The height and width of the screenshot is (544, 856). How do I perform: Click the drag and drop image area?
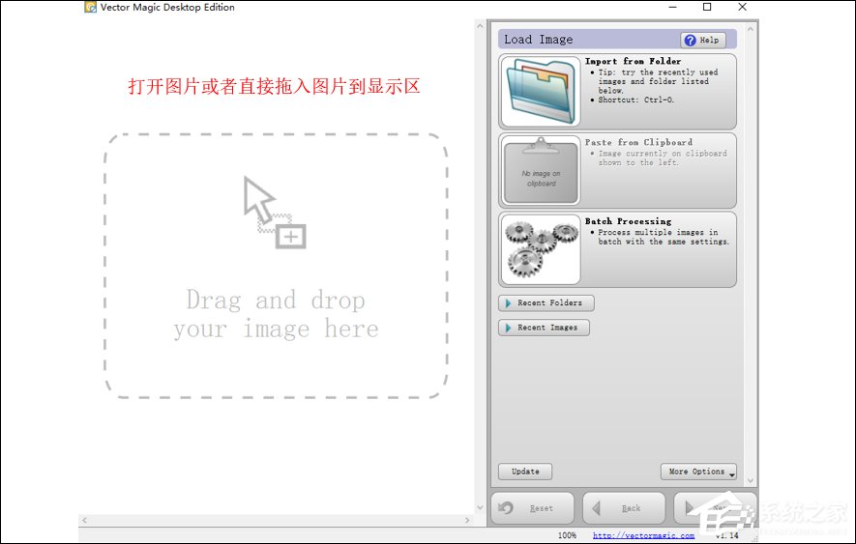click(277, 266)
